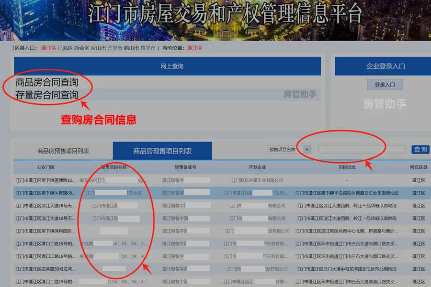Select the 龙湾路50号 project row
The height and width of the screenshot is (287, 431).
45,269
